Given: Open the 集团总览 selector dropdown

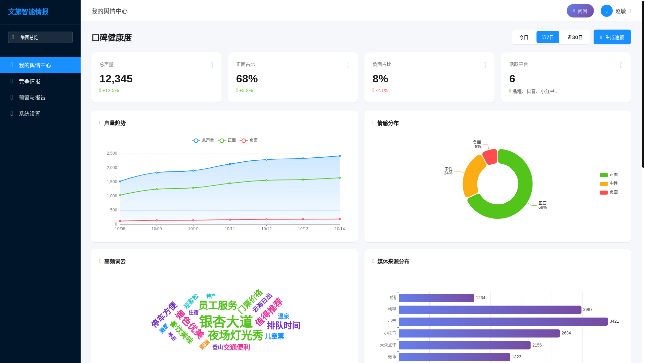Looking at the screenshot, I should coord(40,37).
